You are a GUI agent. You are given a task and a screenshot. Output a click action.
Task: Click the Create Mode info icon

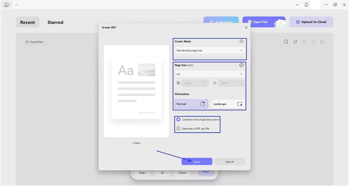pos(241,41)
